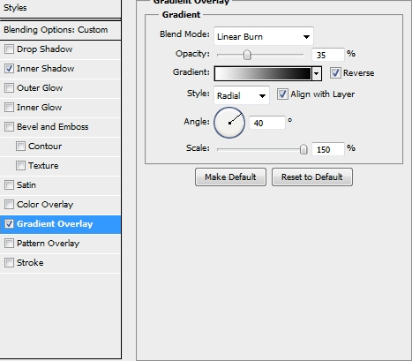Click the Scale value field
Viewport: 412px width, 361px height.
(328, 149)
